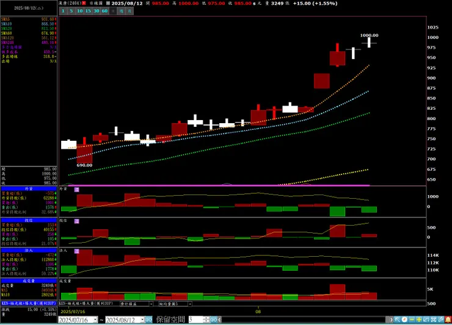Screen dimensions: 452x325
Task: Click the gray square before date 2025/08/12
Action: (108, 3)
